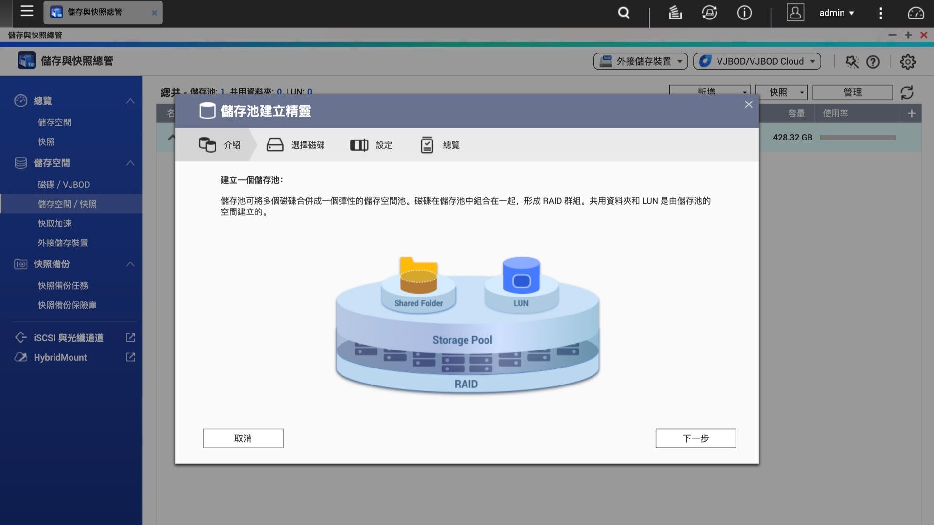Open HybridMount link
The height and width of the screenshot is (525, 934).
tap(60, 357)
